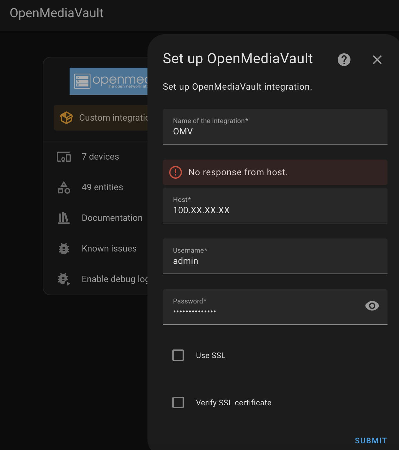Open the Known issues link
This screenshot has height=450, width=399.
109,248
